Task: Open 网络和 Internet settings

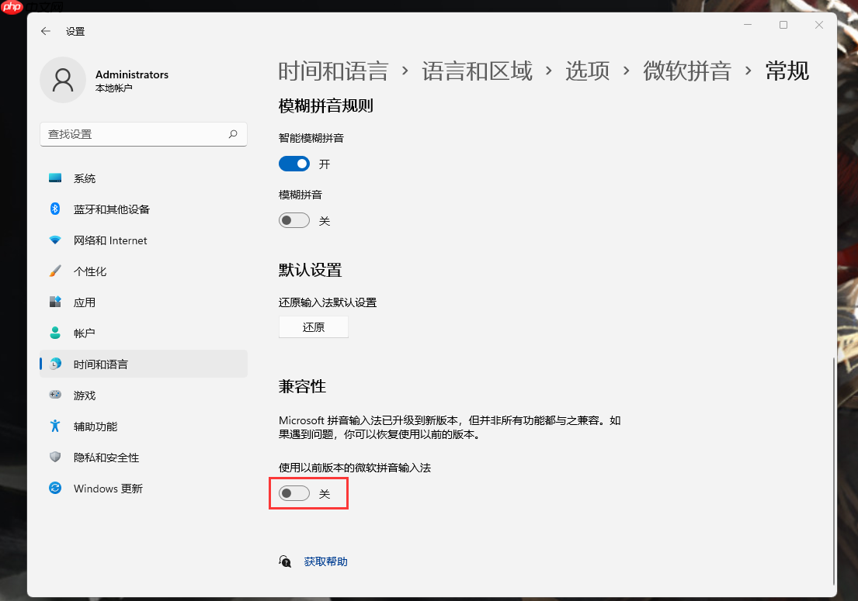Action: click(x=55, y=240)
